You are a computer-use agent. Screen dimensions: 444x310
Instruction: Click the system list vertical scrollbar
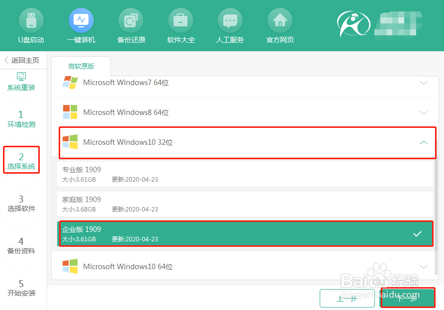437,207
